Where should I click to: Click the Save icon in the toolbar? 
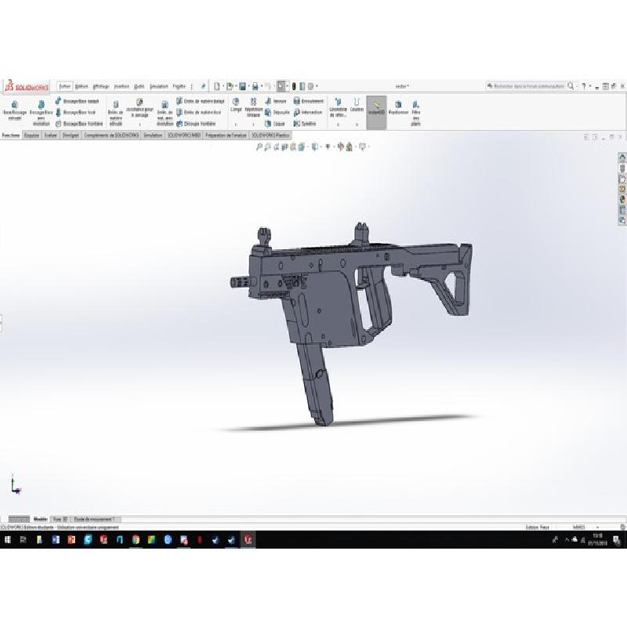click(x=243, y=85)
